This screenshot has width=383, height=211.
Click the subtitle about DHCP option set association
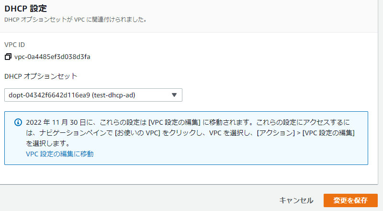point(75,20)
